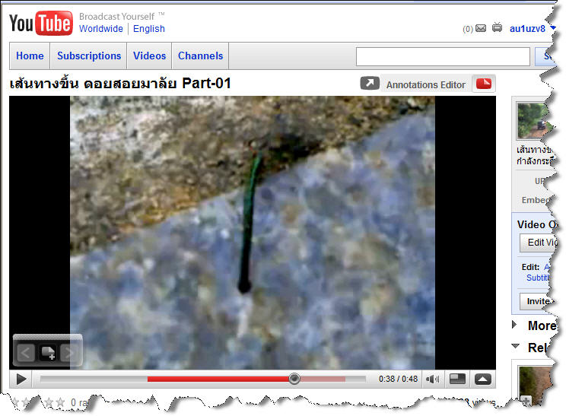Click the English language link
Viewport: 566px width, 416px height.
pos(149,29)
